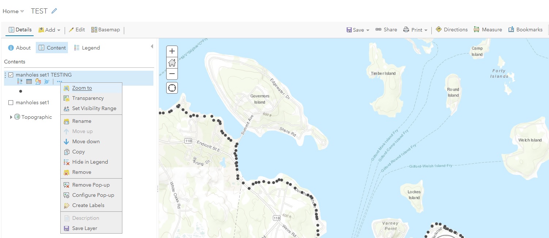Screen dimensions: 549x238
Task: Click the Share button
Action: click(x=386, y=30)
